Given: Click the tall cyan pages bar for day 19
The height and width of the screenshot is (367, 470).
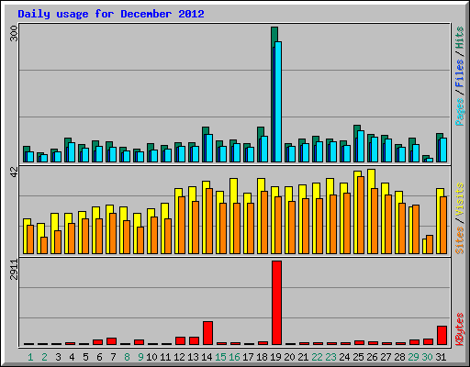Looking at the screenshot, I should point(278,102).
